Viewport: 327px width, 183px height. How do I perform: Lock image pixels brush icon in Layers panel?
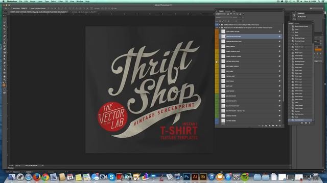tap(223, 21)
